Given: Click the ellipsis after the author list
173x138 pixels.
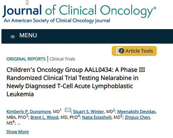Looking at the screenshot, I should coord(19,124).
